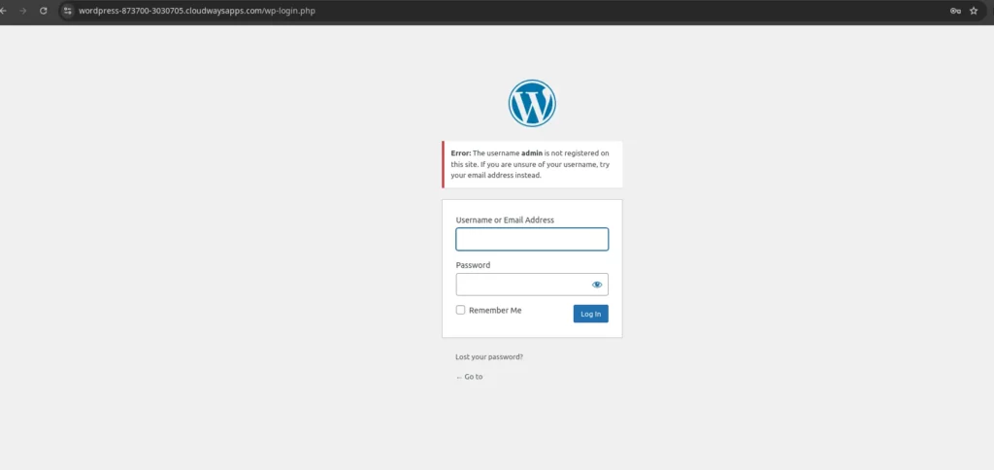Show password with the eye icon

[x=597, y=285]
